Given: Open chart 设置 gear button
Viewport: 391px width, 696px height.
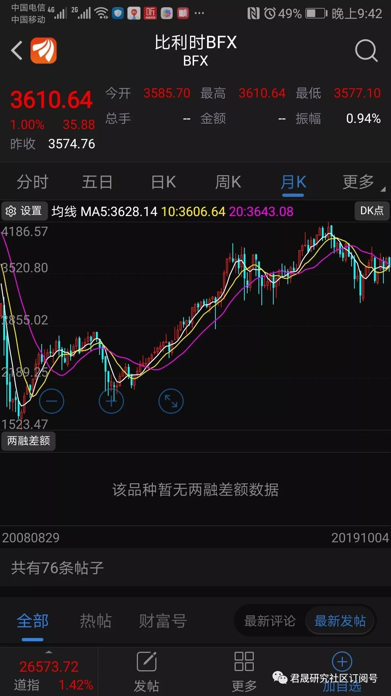Looking at the screenshot, I should 24,211.
